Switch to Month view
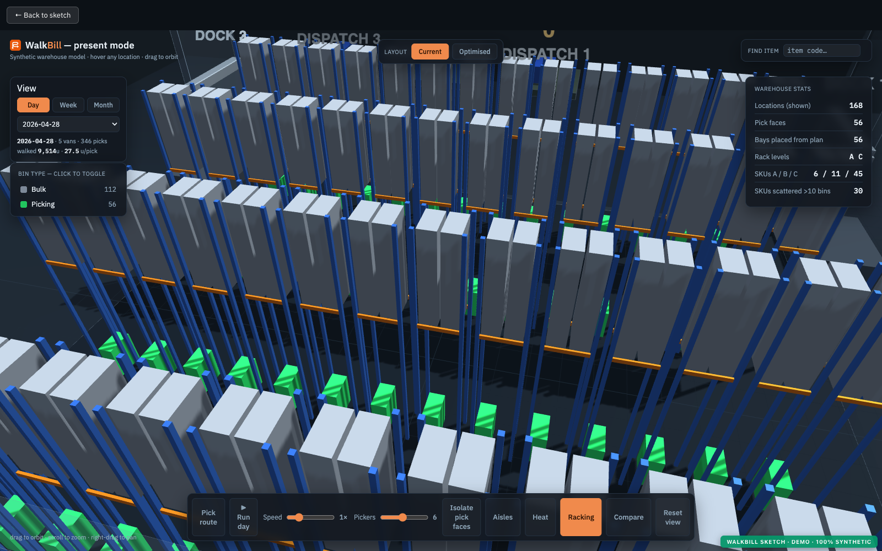Viewport: 882px width, 551px height. [103, 105]
